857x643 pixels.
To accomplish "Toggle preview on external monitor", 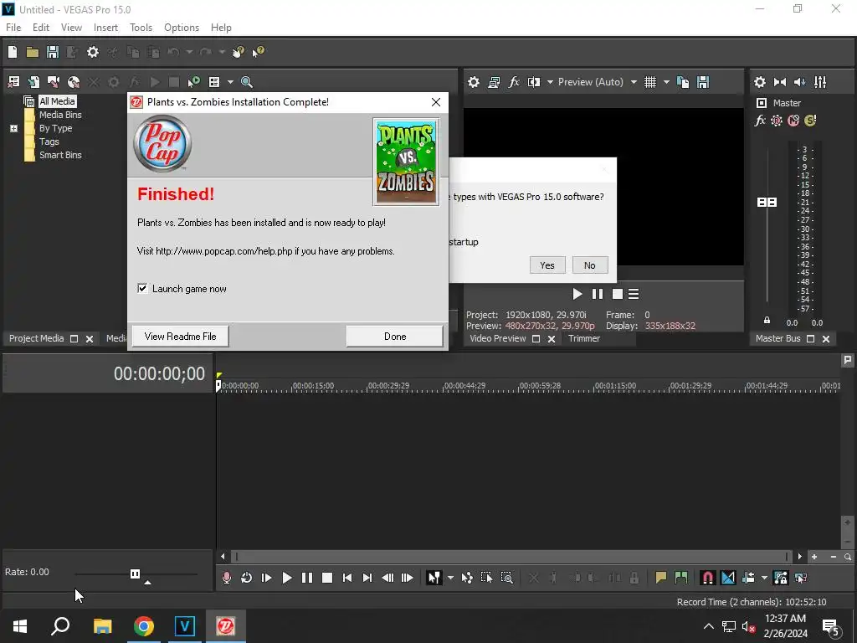I will (494, 82).
